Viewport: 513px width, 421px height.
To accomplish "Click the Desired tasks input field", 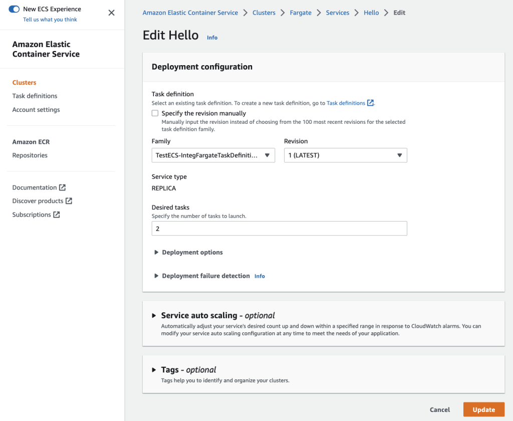I will click(x=279, y=228).
